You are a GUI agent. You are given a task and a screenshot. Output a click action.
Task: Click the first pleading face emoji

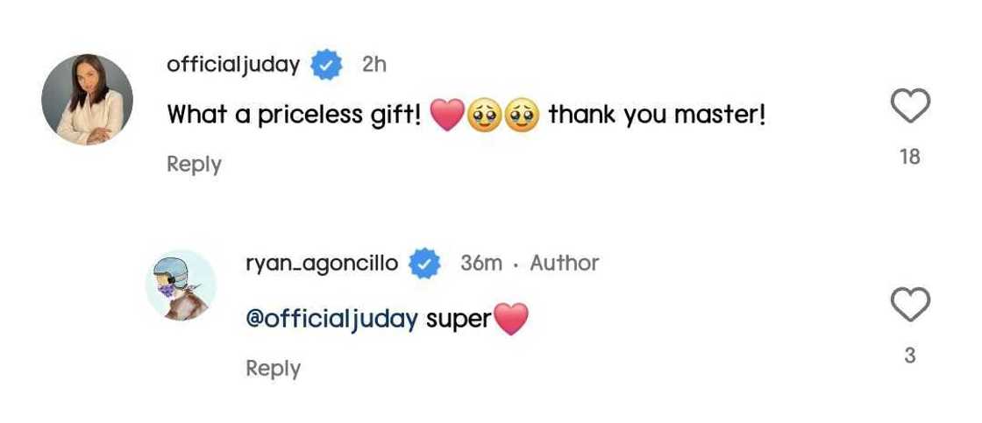(484, 116)
